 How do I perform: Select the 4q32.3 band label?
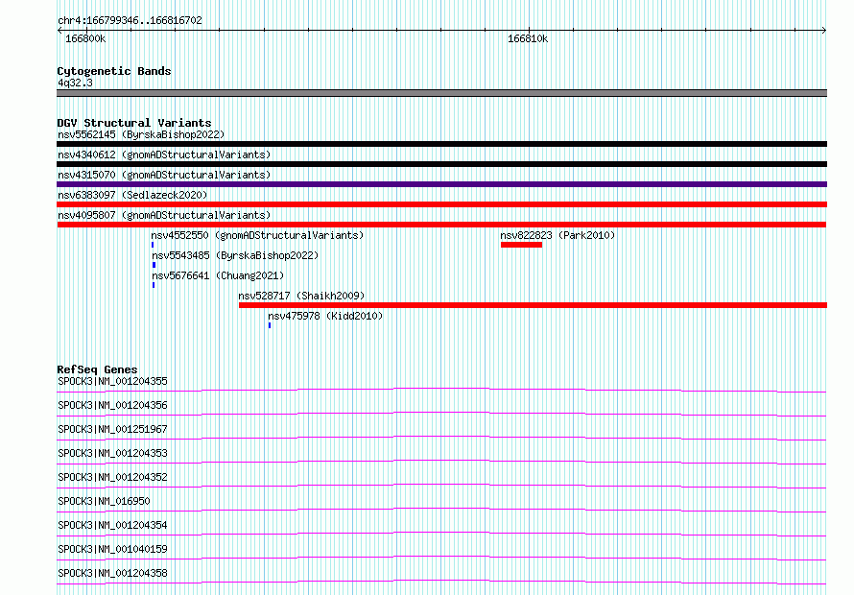75,83
